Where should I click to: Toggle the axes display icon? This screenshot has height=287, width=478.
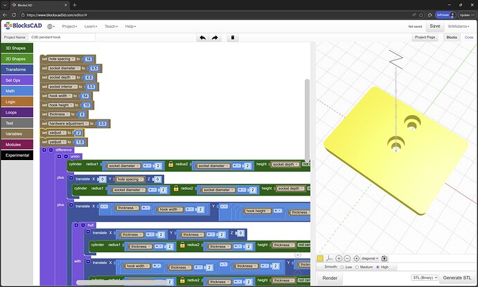click(329, 258)
